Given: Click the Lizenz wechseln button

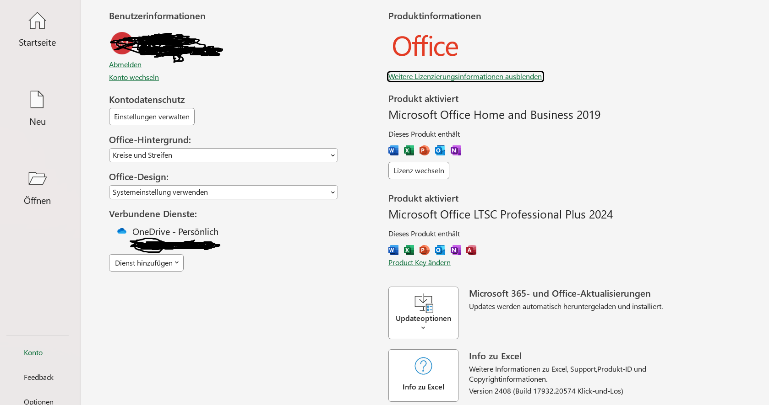Looking at the screenshot, I should click(419, 171).
